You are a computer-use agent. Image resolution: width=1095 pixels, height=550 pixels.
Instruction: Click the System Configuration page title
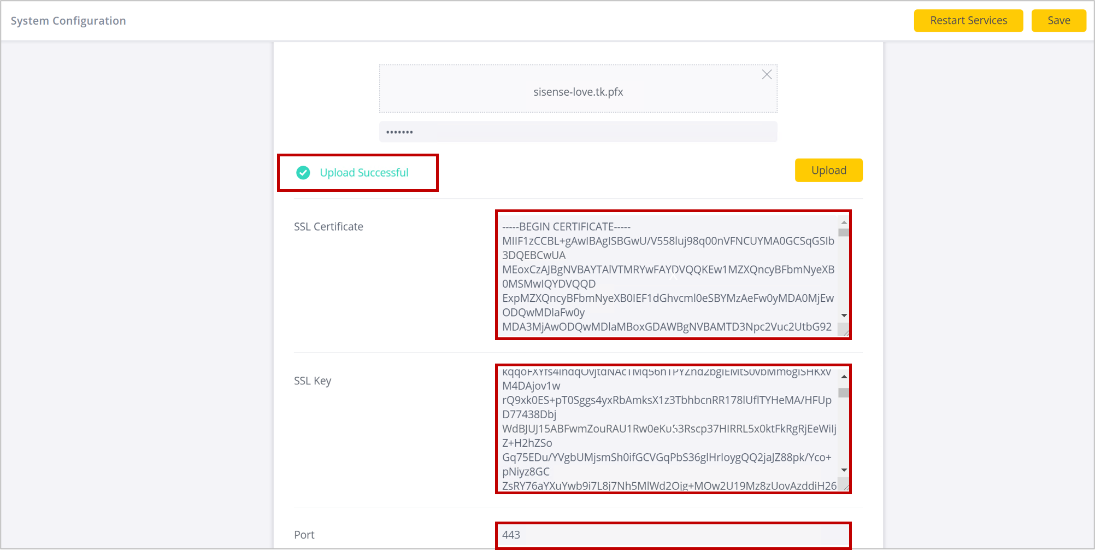click(68, 21)
